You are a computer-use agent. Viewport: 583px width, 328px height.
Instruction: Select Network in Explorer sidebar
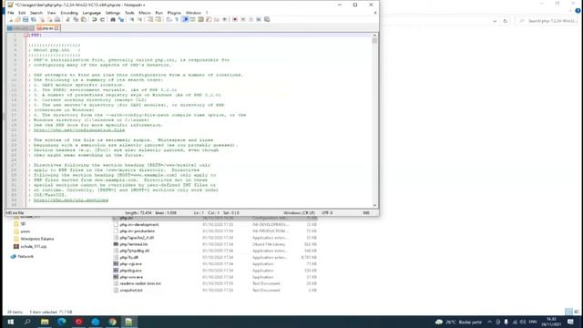click(26, 257)
